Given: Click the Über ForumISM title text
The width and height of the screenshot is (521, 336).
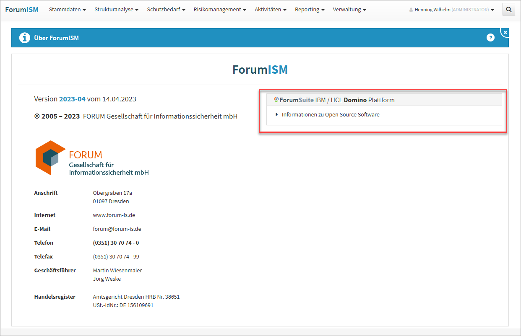Looking at the screenshot, I should point(56,38).
